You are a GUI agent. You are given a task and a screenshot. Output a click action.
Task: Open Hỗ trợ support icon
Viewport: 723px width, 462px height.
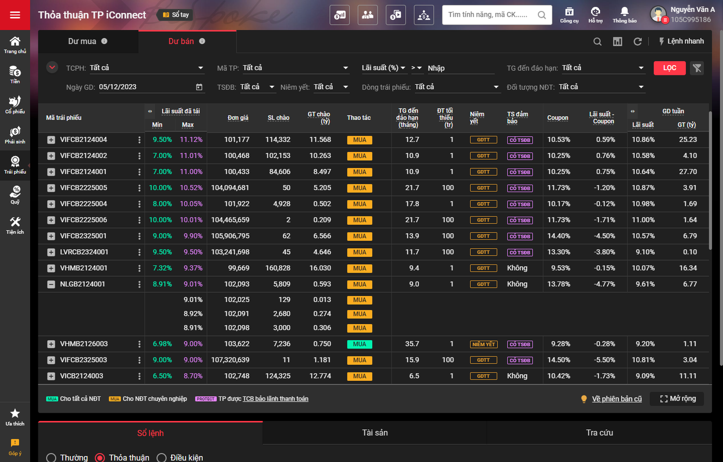click(x=595, y=15)
